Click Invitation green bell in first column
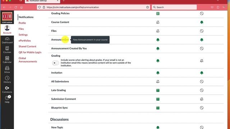This screenshot has width=230, height=129. click(158, 73)
